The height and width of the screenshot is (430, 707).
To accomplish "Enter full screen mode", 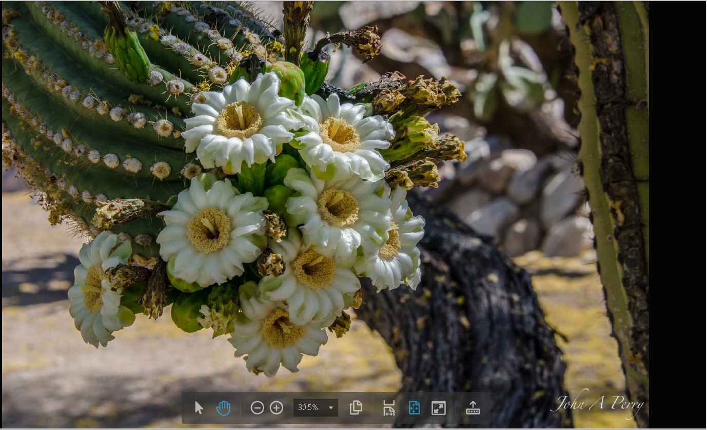I will coord(439,408).
